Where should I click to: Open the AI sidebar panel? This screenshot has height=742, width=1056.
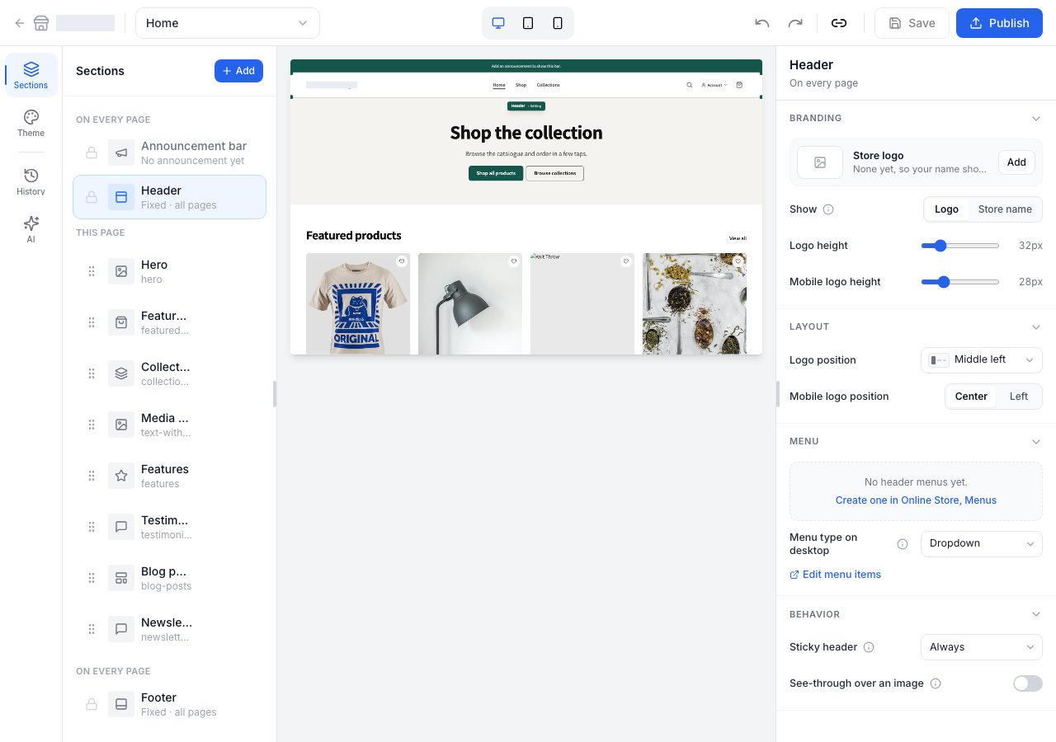[x=31, y=229]
